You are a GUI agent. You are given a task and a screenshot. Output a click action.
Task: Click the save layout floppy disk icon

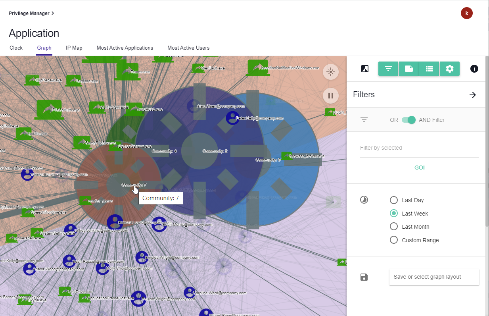(x=364, y=277)
